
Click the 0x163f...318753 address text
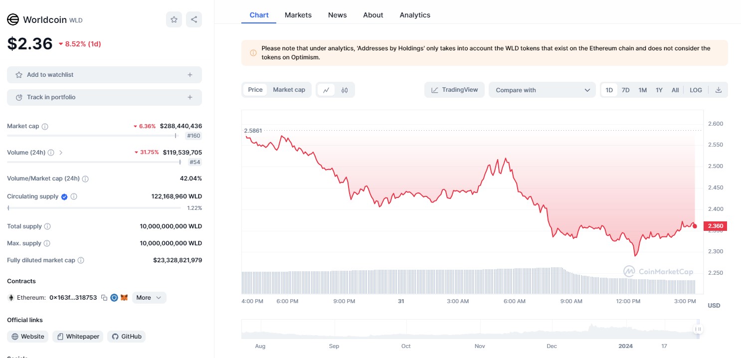[73, 298]
